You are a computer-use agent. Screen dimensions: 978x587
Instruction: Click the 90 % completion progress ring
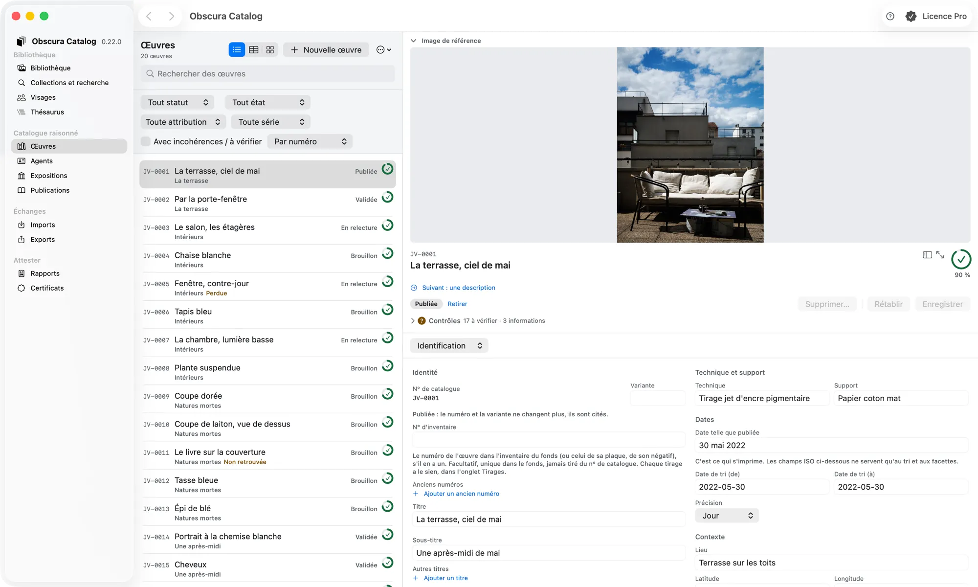961,259
